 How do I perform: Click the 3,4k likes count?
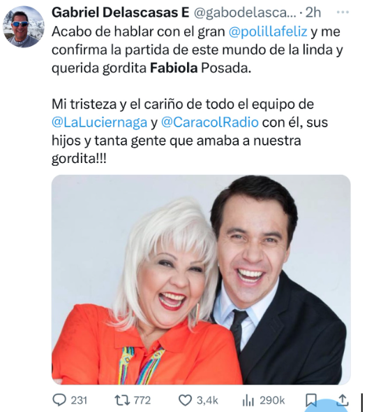point(207,400)
